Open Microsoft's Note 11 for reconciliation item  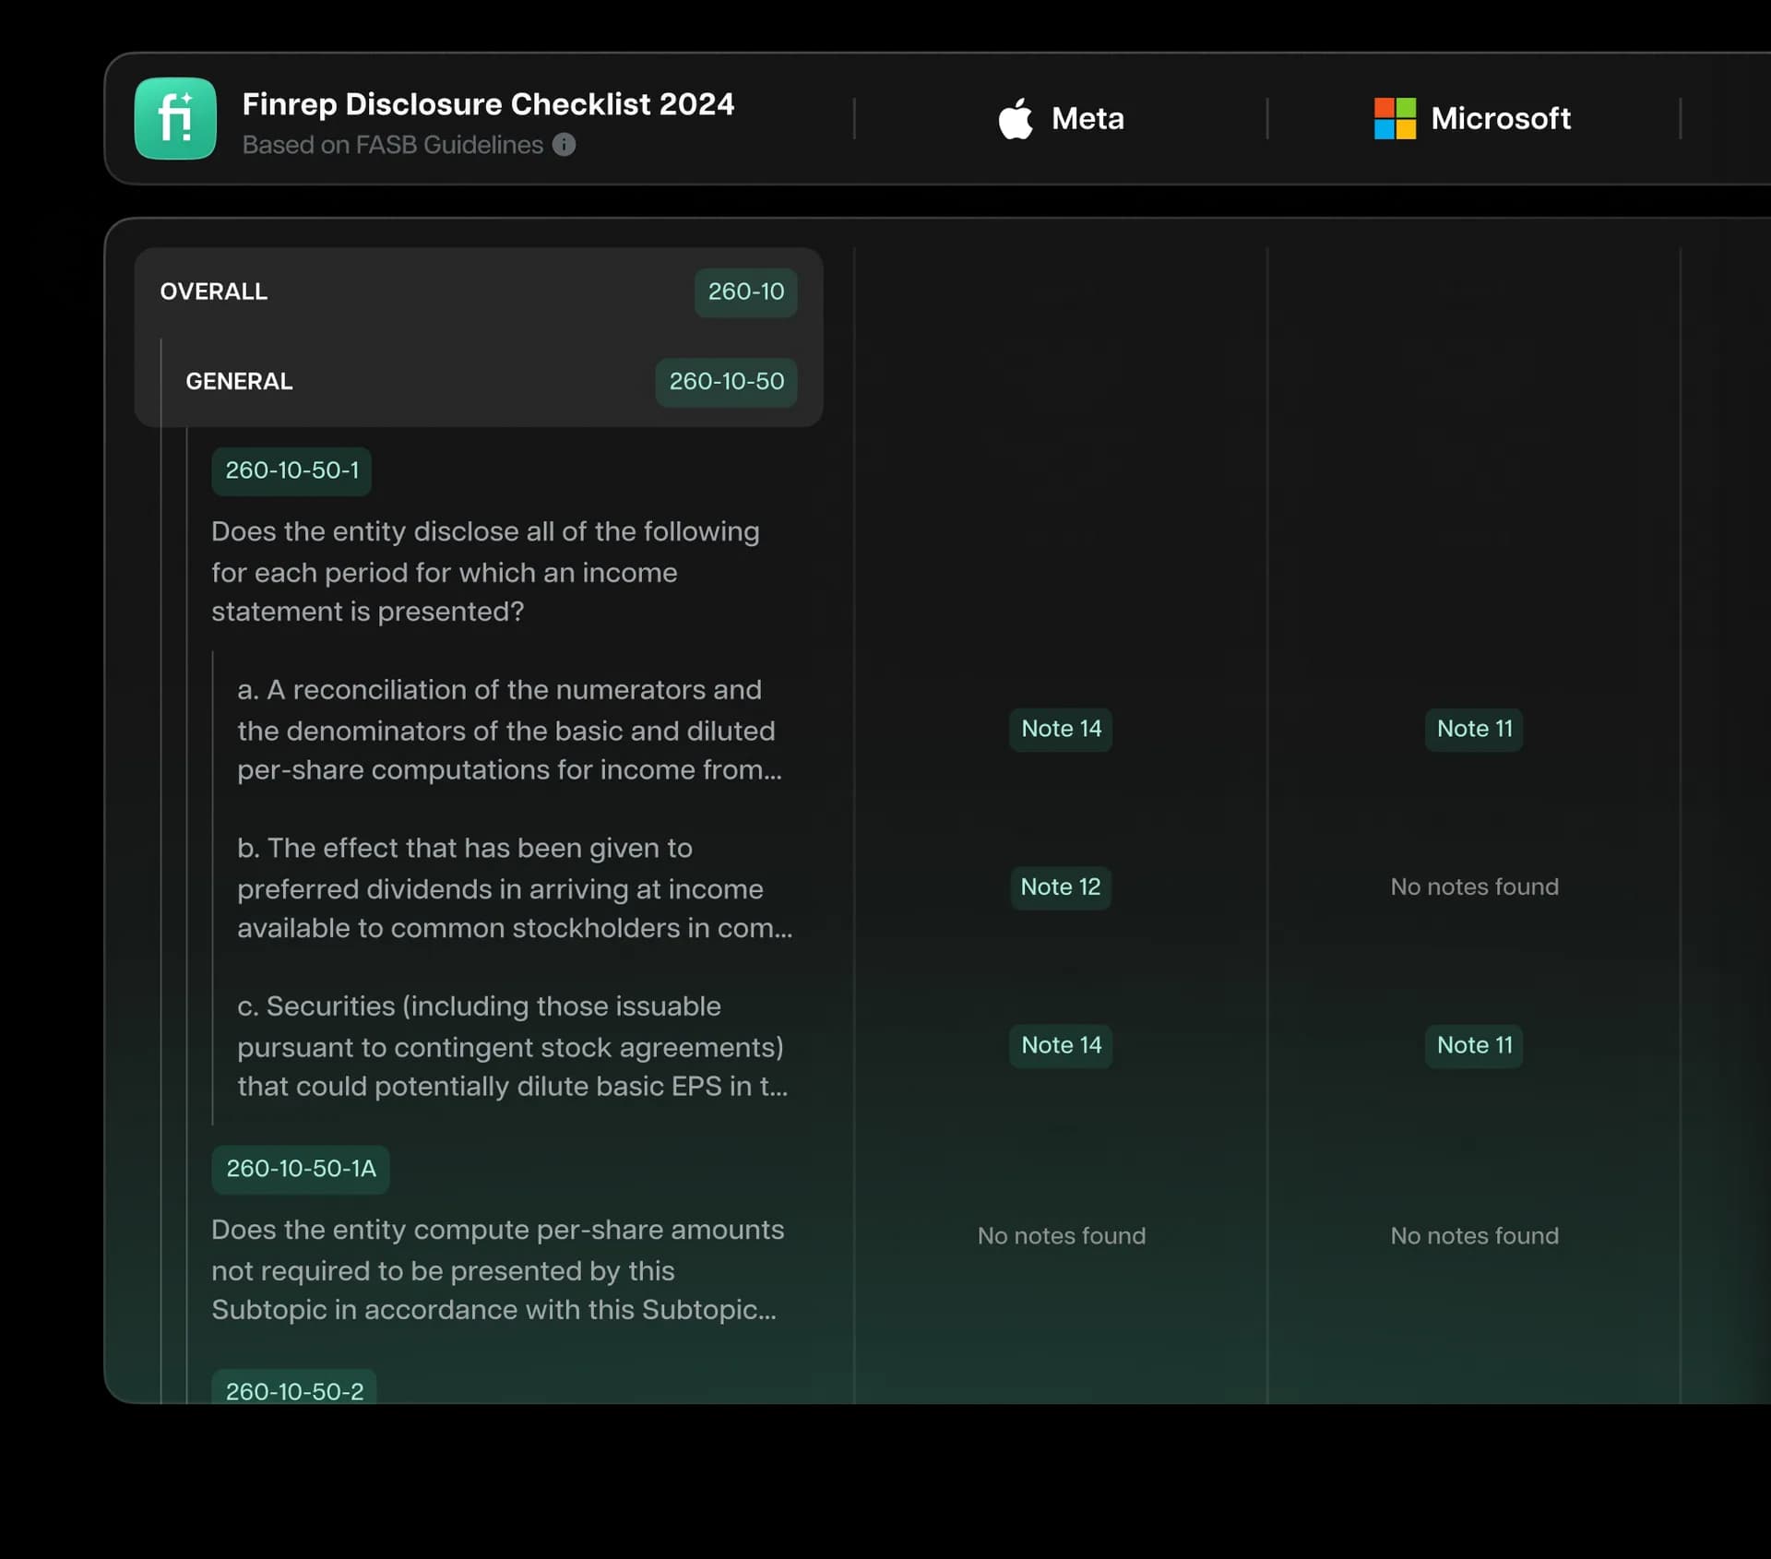point(1474,729)
